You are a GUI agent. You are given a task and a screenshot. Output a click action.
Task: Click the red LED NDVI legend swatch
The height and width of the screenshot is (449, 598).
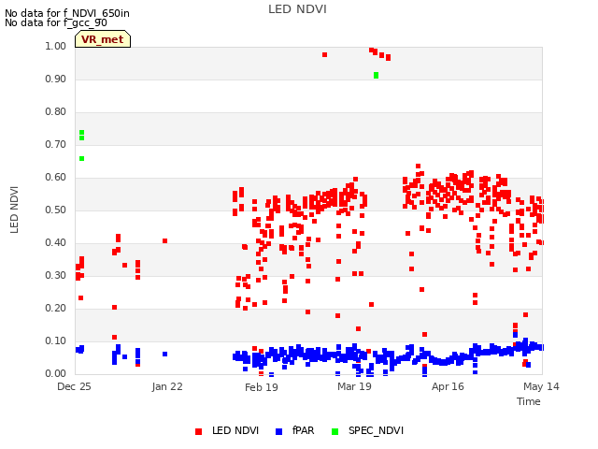click(x=198, y=431)
